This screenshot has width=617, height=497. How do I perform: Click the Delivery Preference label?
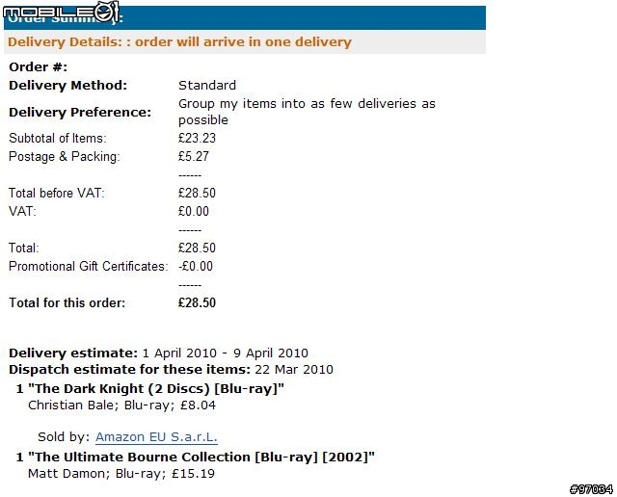pyautogui.click(x=80, y=112)
